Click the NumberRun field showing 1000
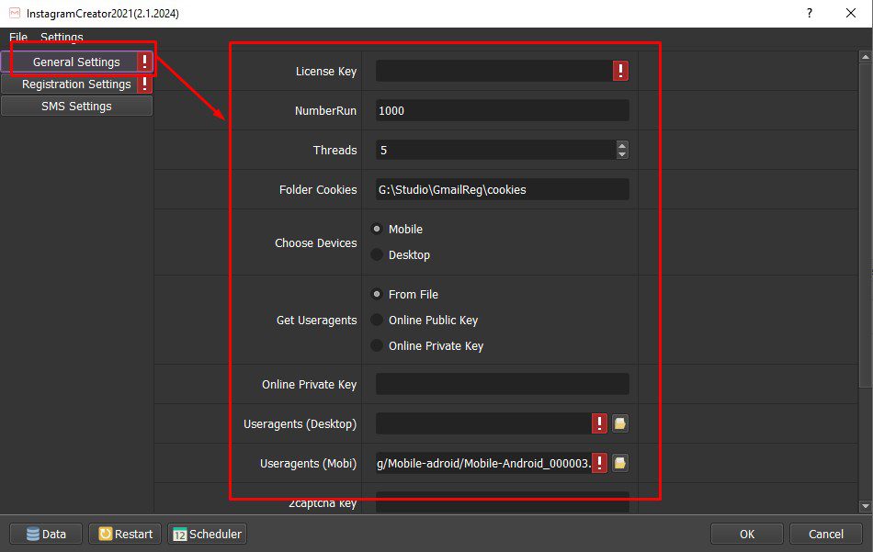 click(x=503, y=110)
